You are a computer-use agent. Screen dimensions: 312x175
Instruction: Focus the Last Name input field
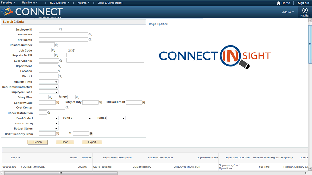[63, 35]
